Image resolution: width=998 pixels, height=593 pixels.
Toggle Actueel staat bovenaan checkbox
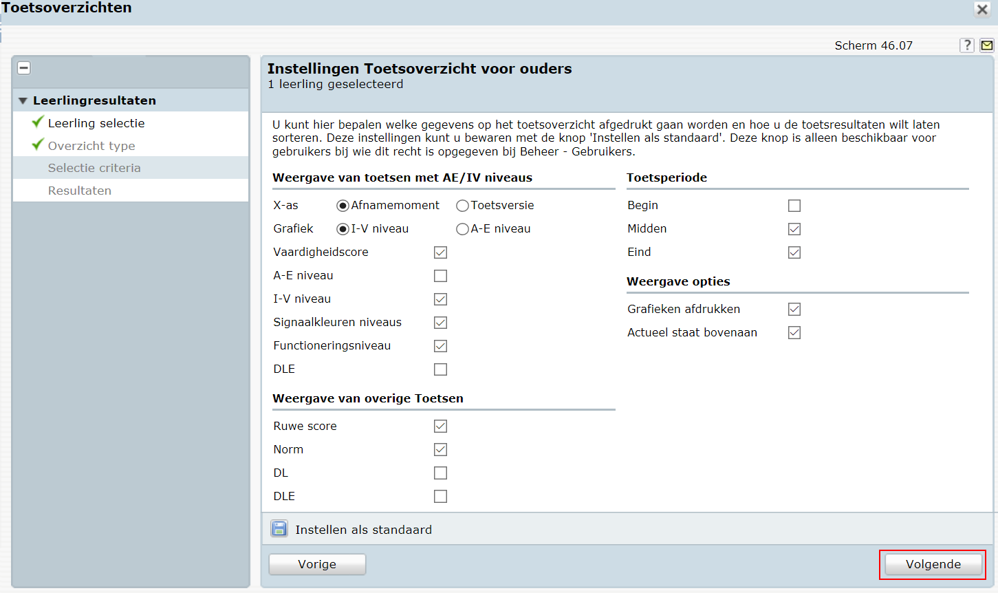[x=794, y=333]
